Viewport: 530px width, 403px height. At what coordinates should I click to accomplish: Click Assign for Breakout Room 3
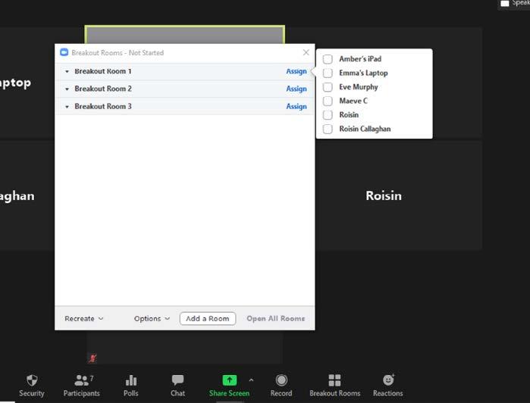click(296, 106)
